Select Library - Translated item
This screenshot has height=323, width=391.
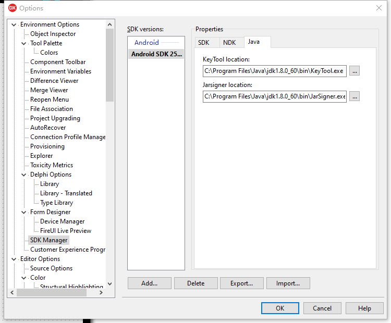tap(66, 193)
